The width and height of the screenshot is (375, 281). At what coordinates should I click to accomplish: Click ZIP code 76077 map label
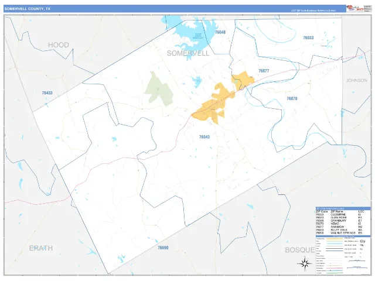[x=264, y=71]
